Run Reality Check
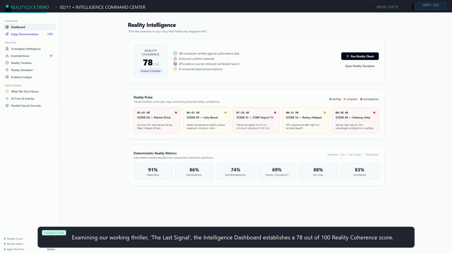Screen dimensions: 452x254 (x=360, y=56)
